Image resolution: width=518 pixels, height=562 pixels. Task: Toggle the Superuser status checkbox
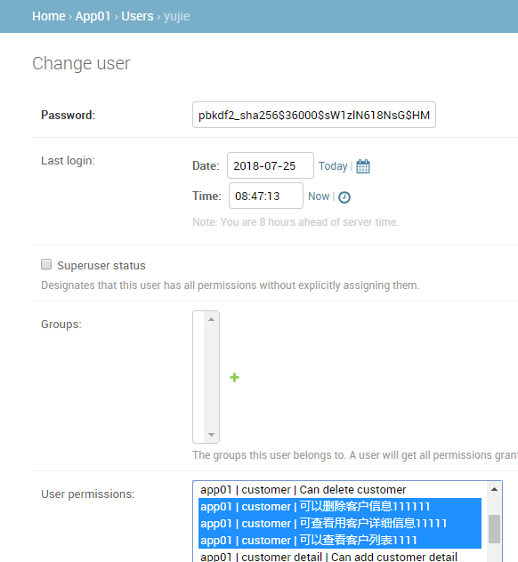(x=46, y=264)
